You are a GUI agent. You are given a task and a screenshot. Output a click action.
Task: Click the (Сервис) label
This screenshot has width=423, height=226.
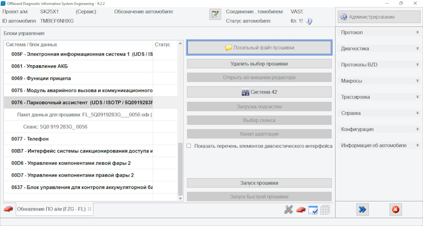(86, 11)
